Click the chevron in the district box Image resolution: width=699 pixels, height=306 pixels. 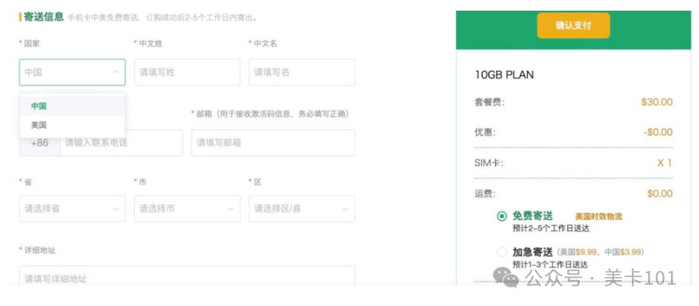click(x=345, y=209)
